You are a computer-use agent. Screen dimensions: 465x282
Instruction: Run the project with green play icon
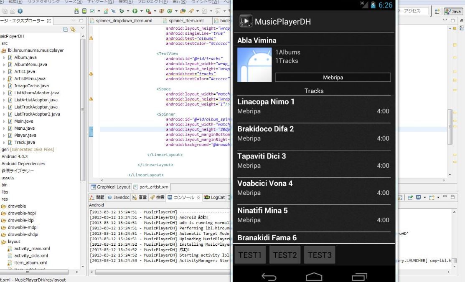pyautogui.click(x=135, y=11)
